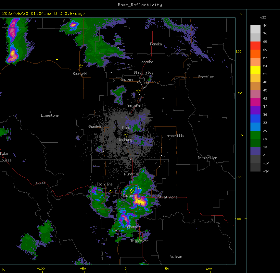Select the bright orange swatch in dBZ legend

point(255,53)
